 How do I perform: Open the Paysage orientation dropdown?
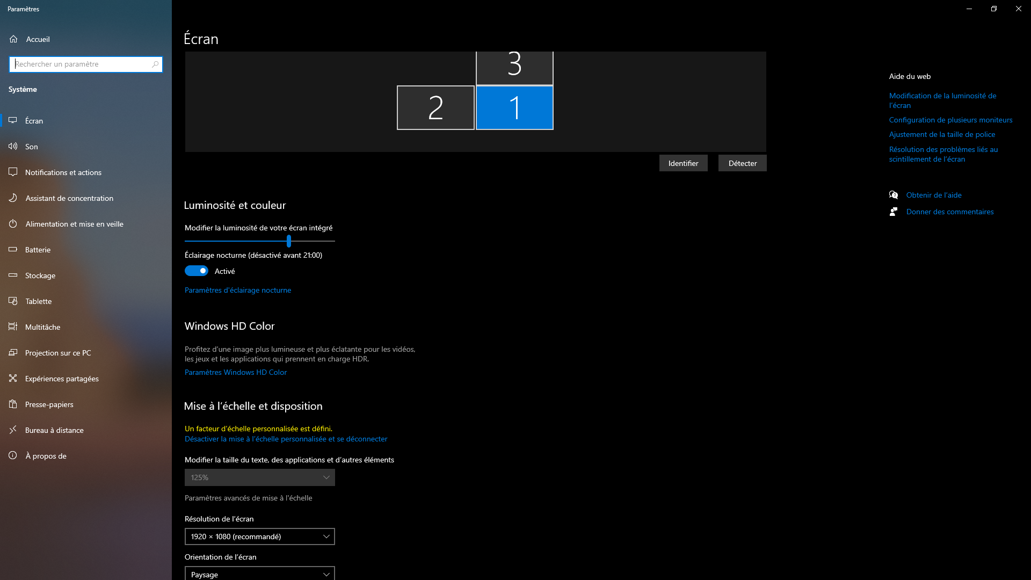pyautogui.click(x=259, y=574)
